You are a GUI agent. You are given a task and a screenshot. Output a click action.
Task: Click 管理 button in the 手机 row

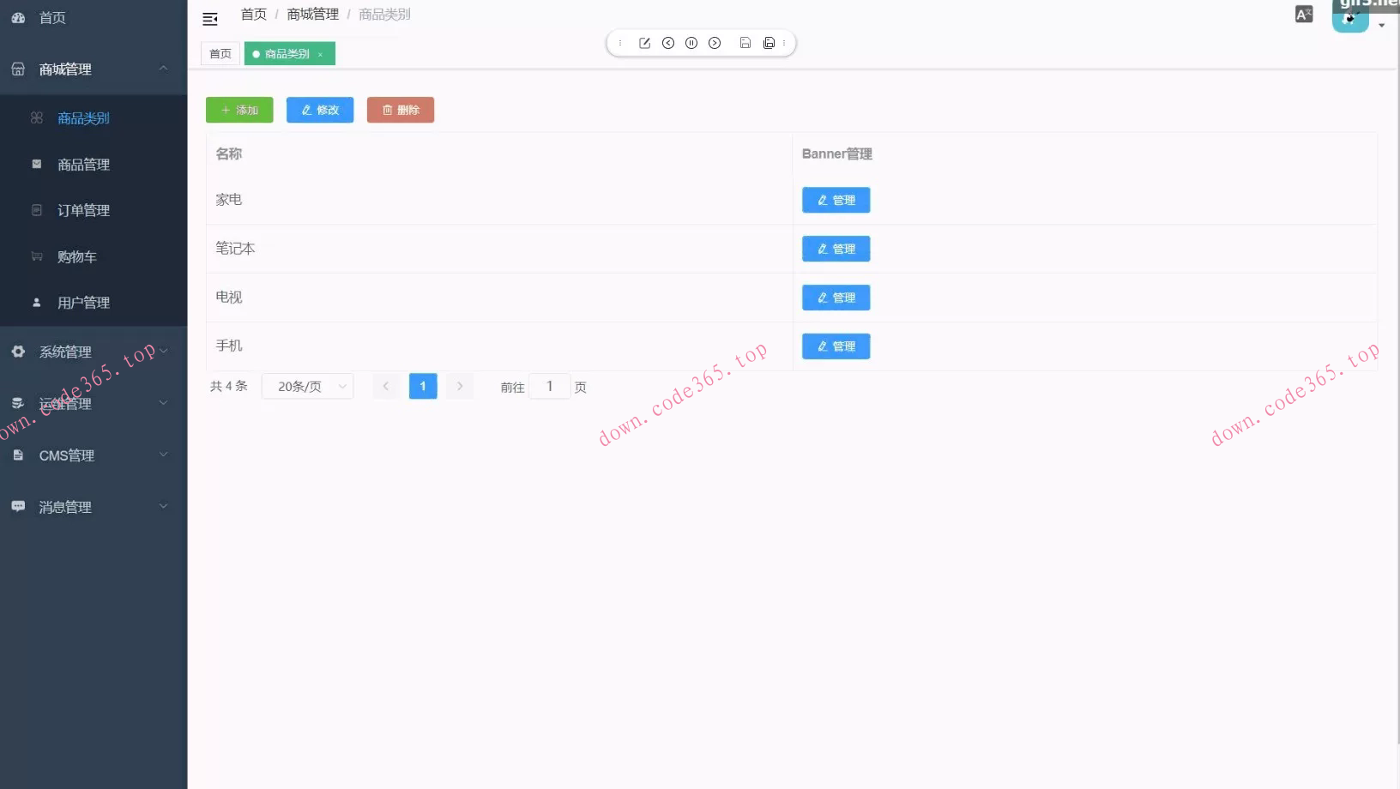pyautogui.click(x=836, y=346)
